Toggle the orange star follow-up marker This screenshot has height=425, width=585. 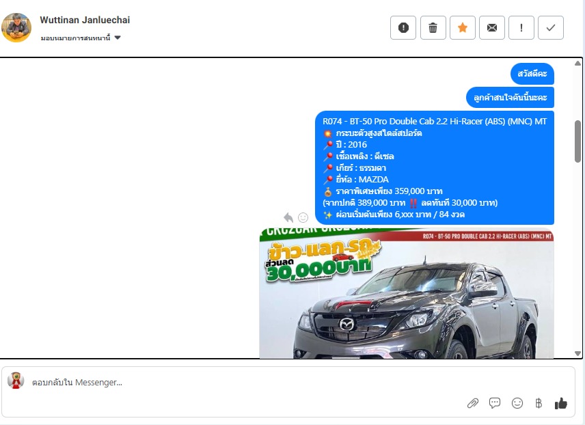462,27
